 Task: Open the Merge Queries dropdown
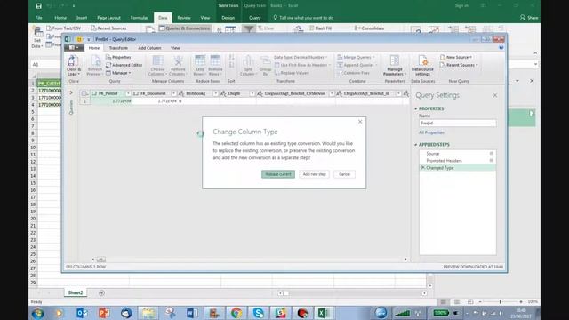tap(356, 57)
